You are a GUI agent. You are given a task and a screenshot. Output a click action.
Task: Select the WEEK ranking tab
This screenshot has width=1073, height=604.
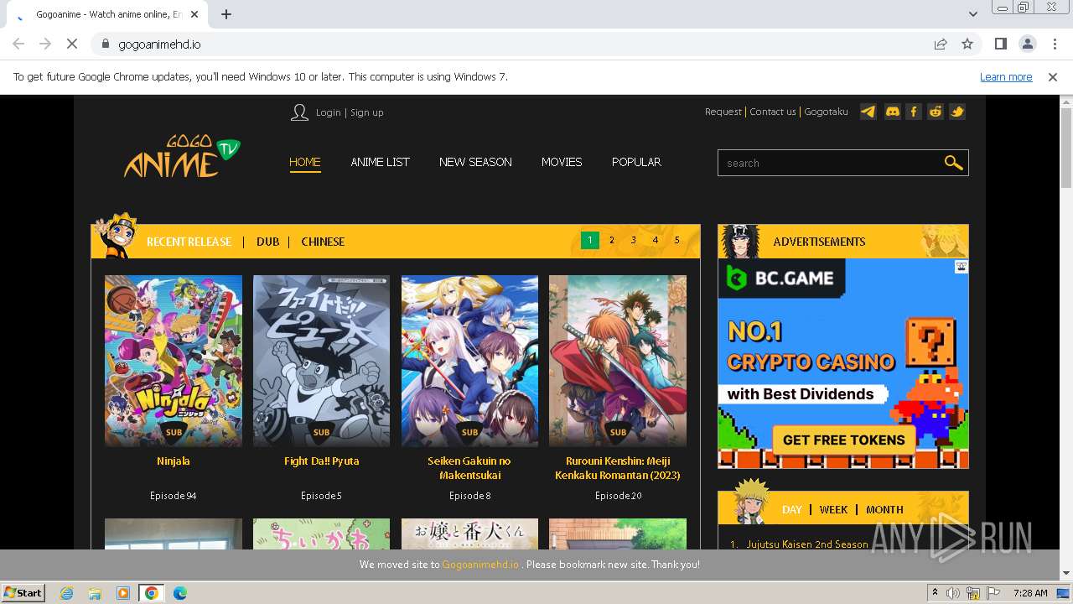pyautogui.click(x=833, y=509)
